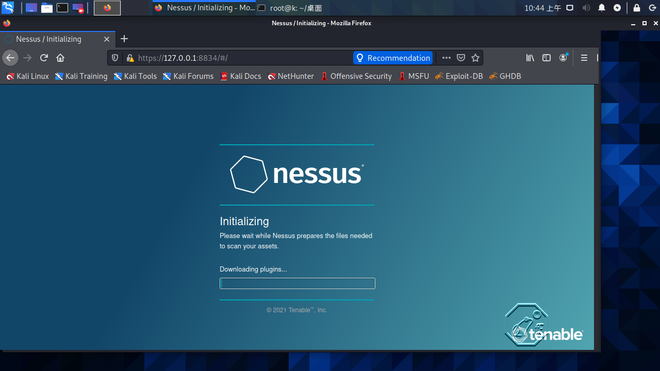This screenshot has height=371, width=660.
Task: Save page to Pocket
Action: coord(461,58)
